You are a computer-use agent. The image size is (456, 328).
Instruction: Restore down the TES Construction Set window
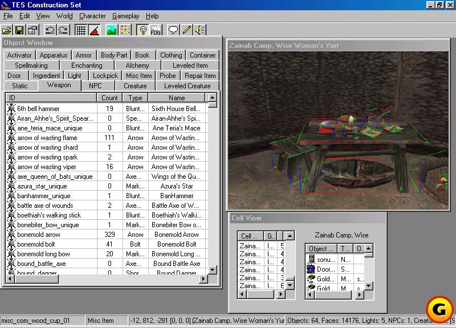point(439,5)
